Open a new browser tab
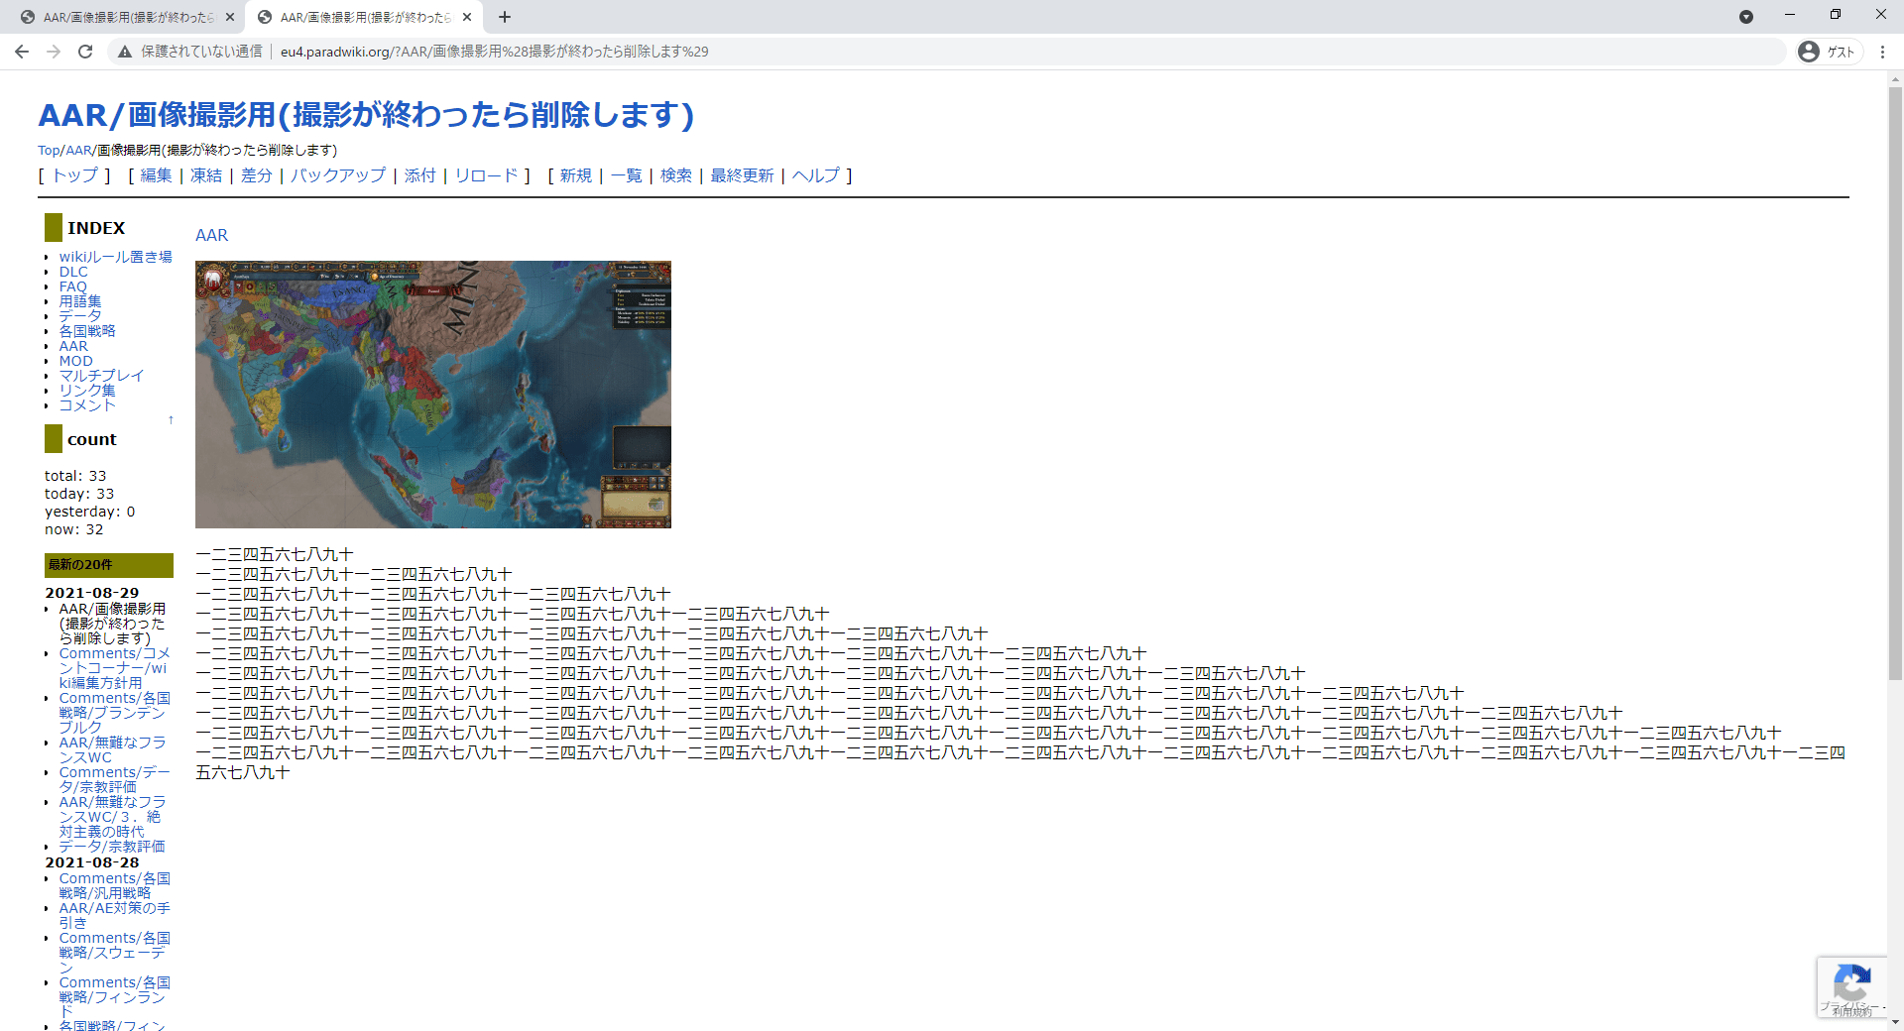1904x1031 pixels. click(x=505, y=17)
